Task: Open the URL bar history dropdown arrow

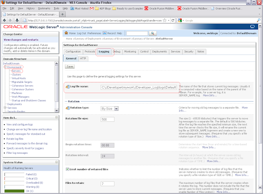Action: pyautogui.click(x=168, y=21)
